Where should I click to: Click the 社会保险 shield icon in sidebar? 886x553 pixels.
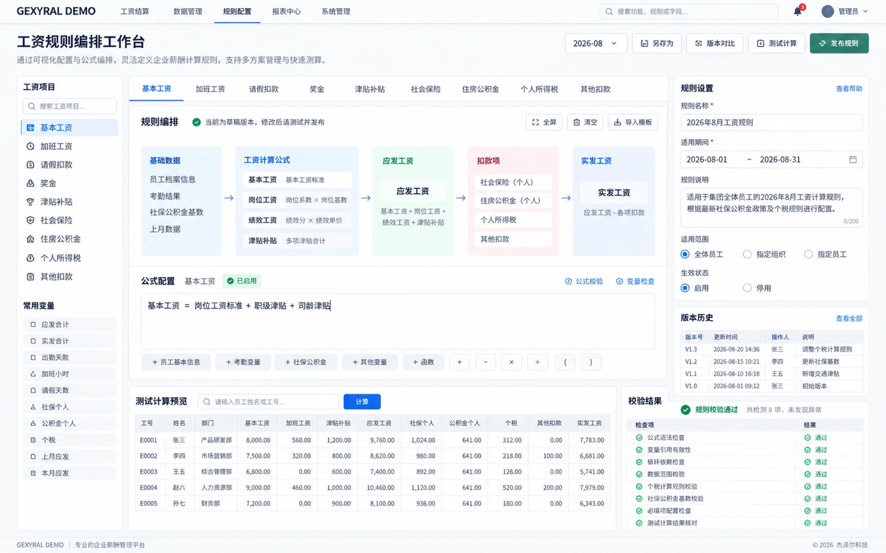pyautogui.click(x=30, y=220)
